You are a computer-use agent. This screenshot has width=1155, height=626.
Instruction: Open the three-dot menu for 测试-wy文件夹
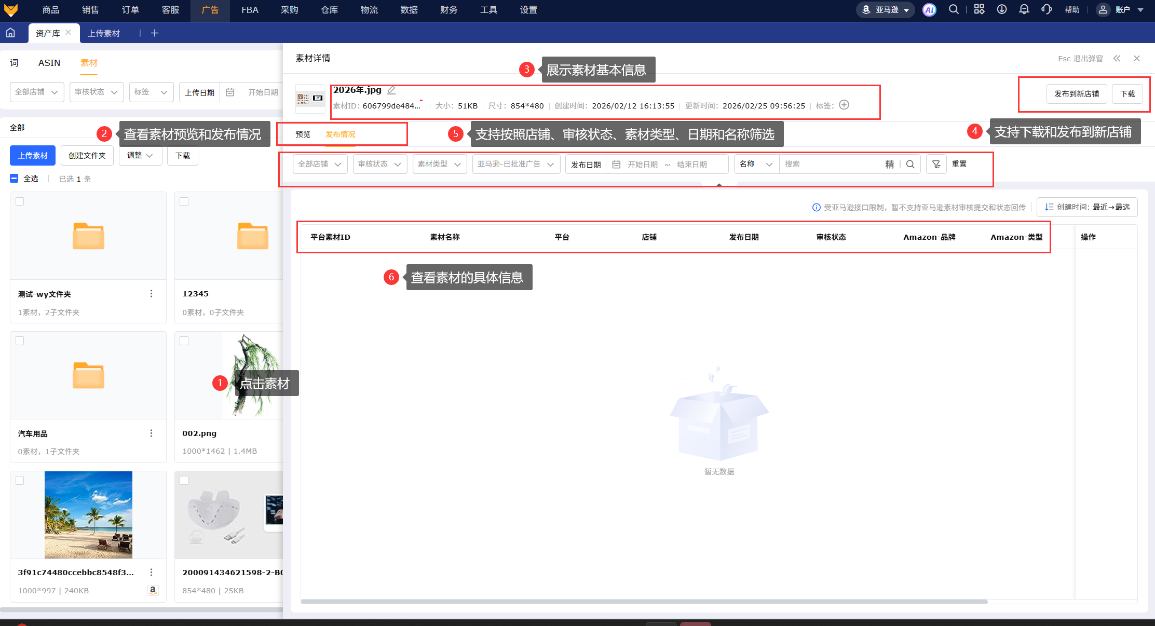pyautogui.click(x=151, y=294)
